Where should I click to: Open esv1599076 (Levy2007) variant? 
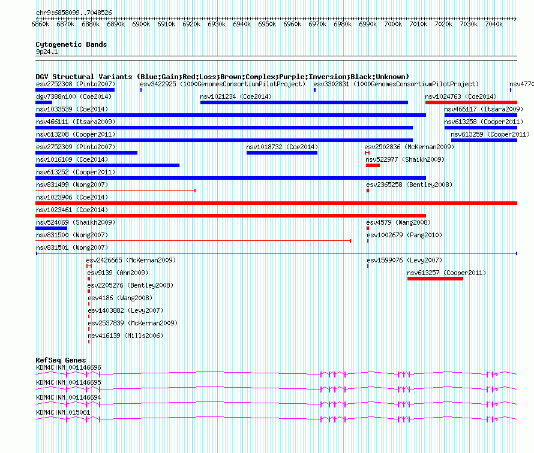404,260
